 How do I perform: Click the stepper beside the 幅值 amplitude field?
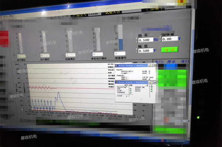coord(137,51)
